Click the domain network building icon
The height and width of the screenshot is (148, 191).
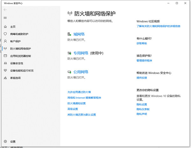pyautogui.click(x=69, y=34)
